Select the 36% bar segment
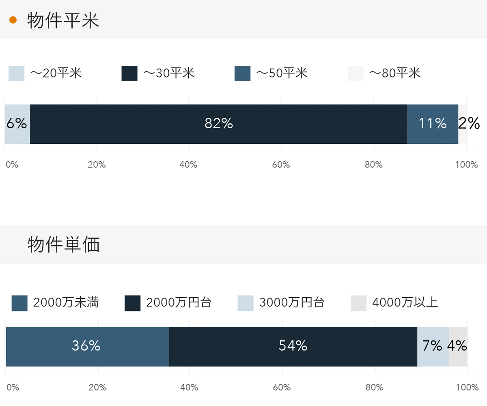Image resolution: width=487 pixels, height=406 pixels. (87, 346)
